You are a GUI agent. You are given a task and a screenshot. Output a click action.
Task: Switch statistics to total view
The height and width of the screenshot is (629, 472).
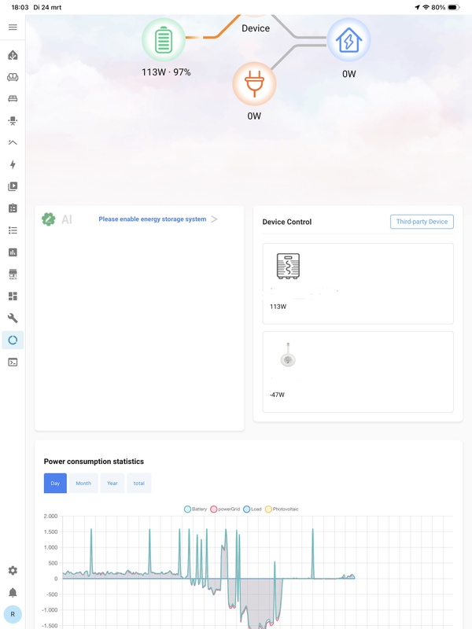pos(139,483)
